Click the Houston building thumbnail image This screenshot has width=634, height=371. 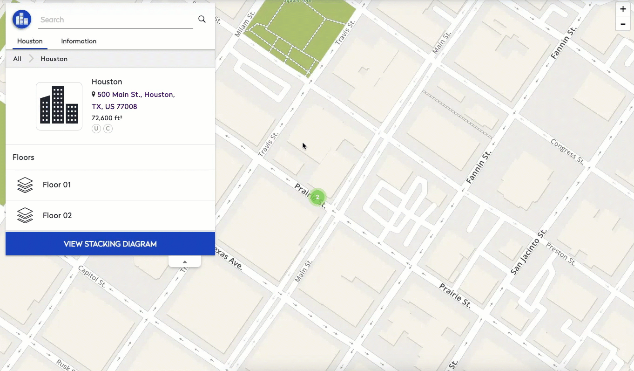pyautogui.click(x=59, y=106)
